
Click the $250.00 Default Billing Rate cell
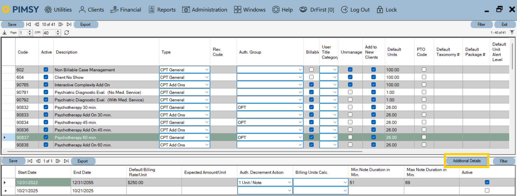pos(154,183)
